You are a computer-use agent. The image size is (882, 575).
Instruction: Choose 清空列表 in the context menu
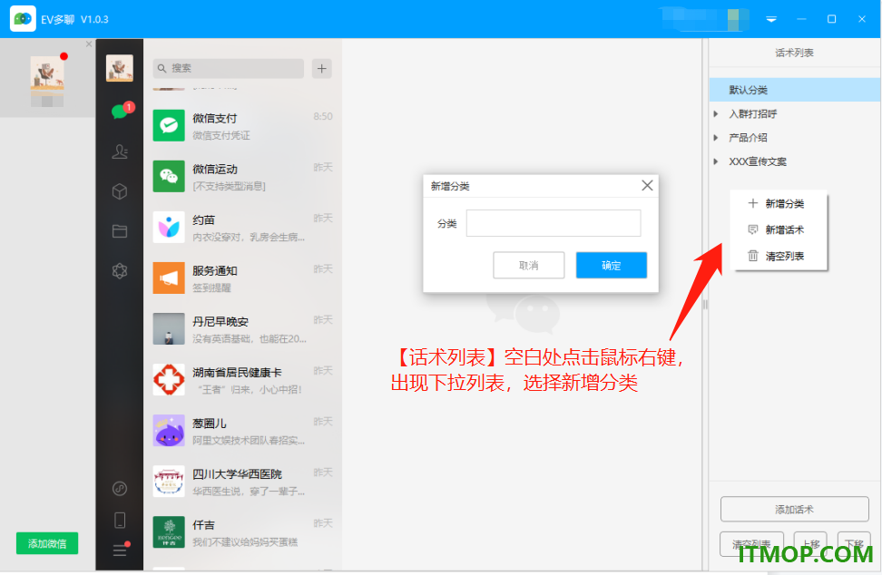779,257
